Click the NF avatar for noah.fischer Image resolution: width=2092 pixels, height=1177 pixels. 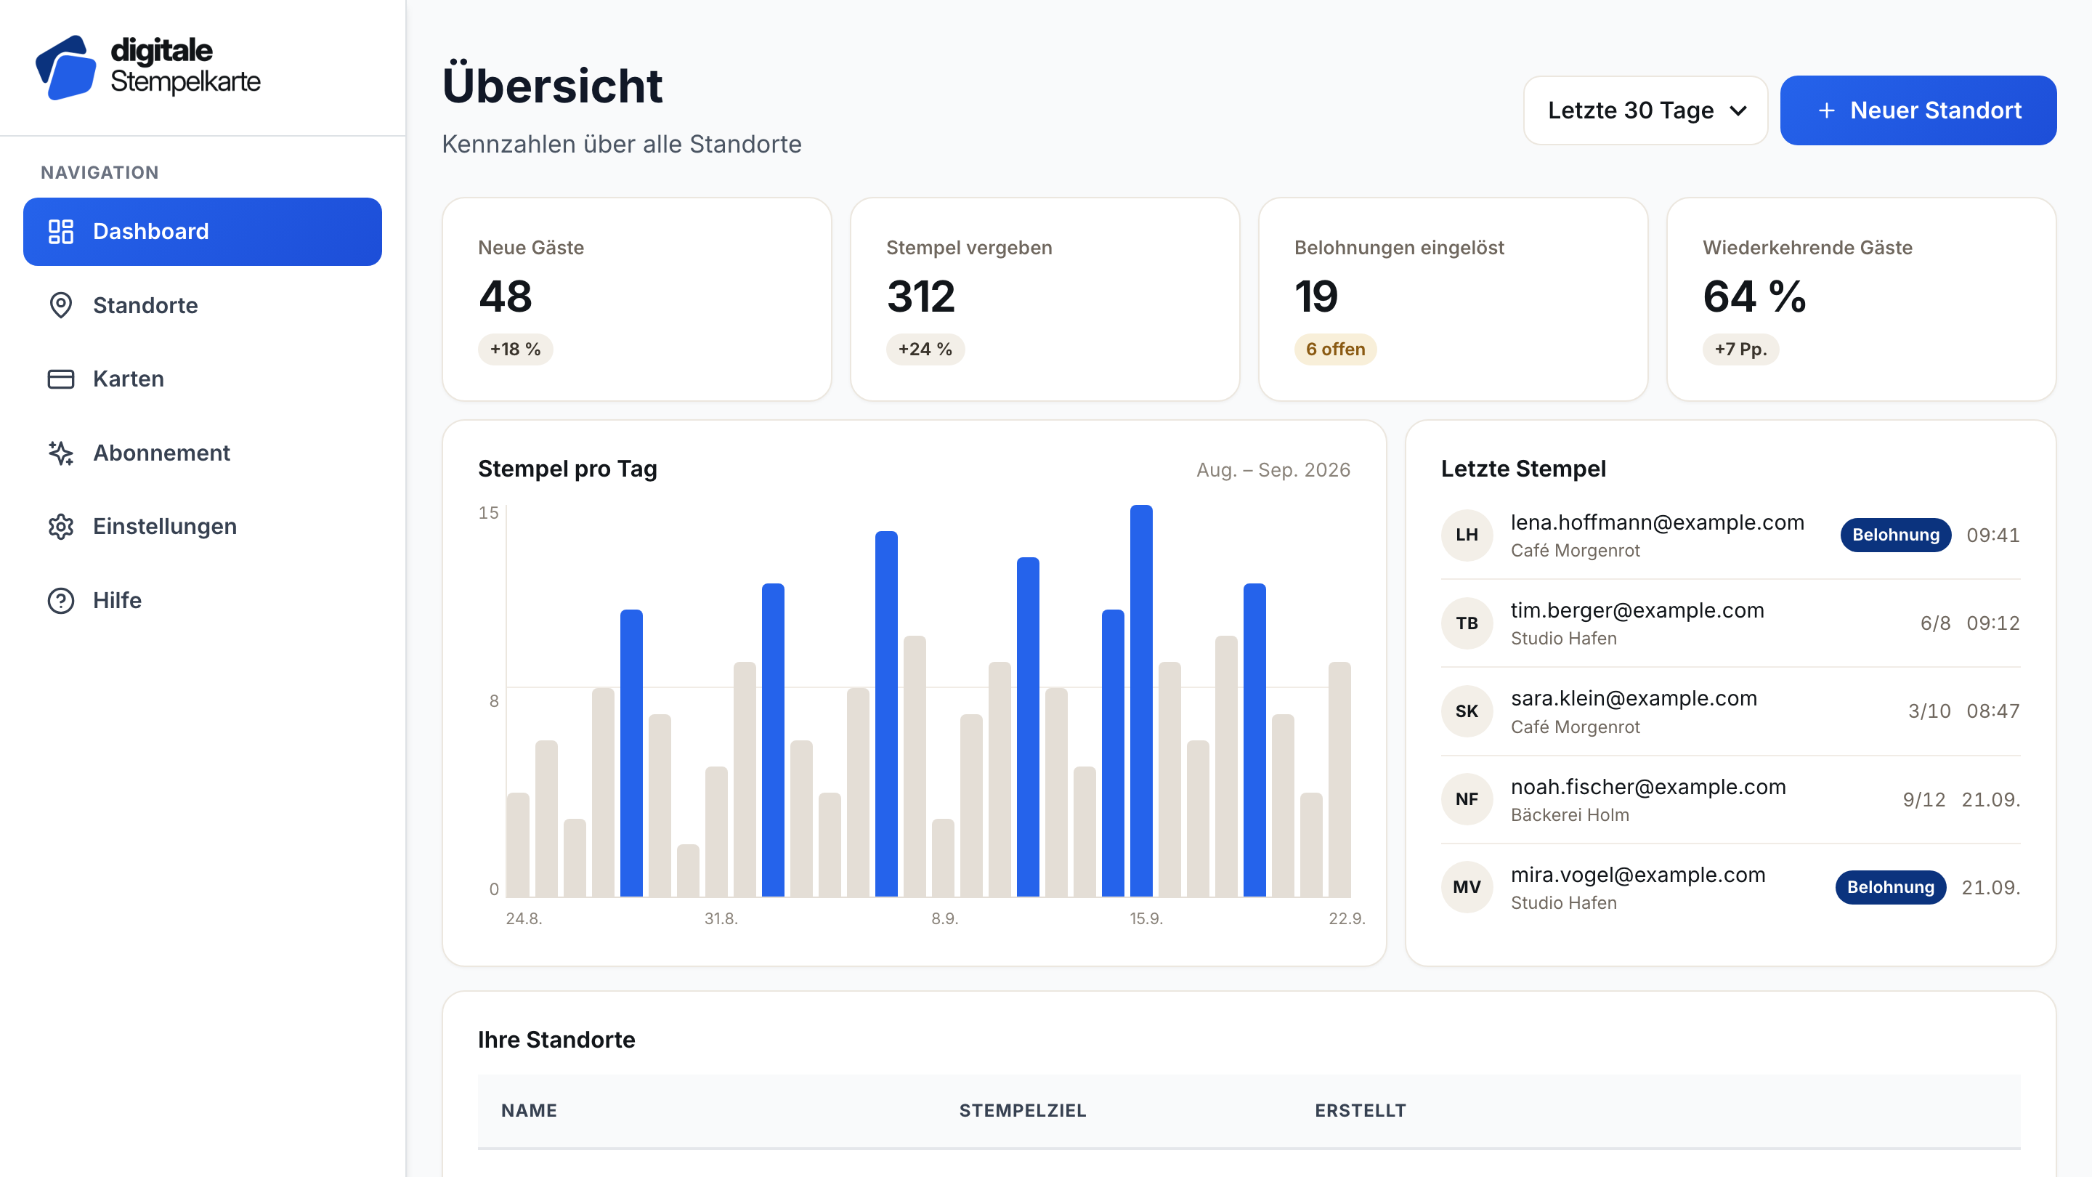click(1467, 799)
